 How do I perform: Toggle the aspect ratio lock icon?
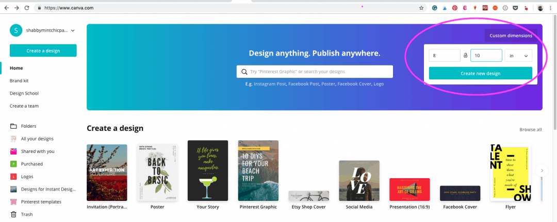pyautogui.click(x=465, y=56)
